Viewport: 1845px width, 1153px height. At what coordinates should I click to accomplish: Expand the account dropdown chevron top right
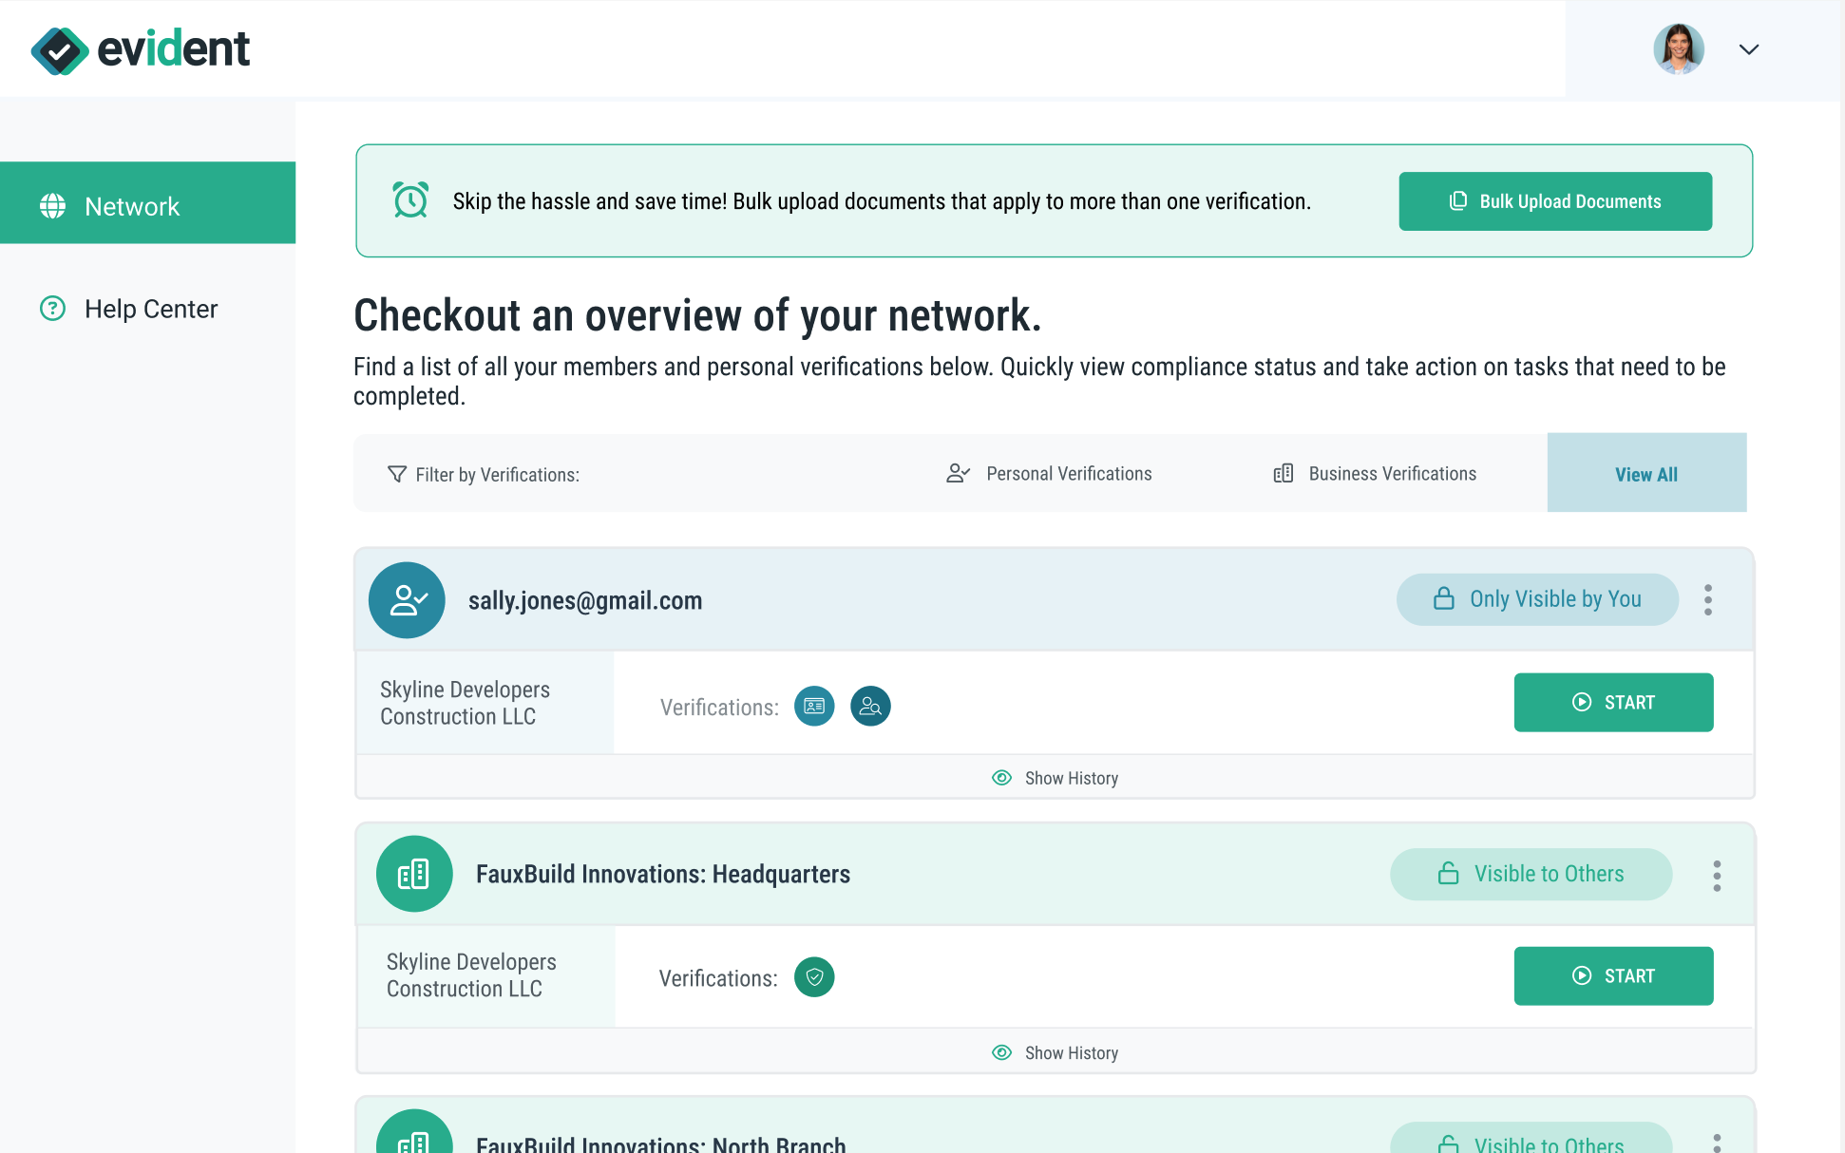[1749, 48]
